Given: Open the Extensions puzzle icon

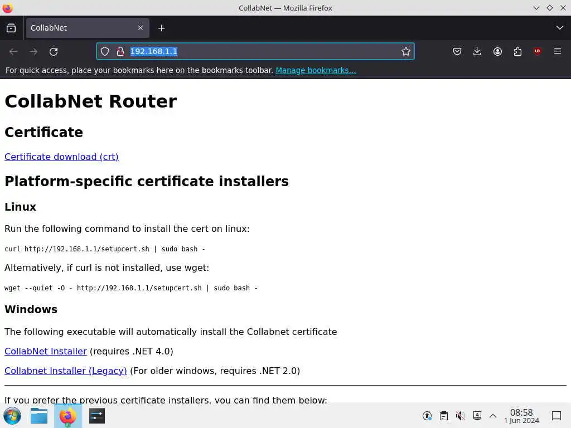Looking at the screenshot, I should [517, 51].
